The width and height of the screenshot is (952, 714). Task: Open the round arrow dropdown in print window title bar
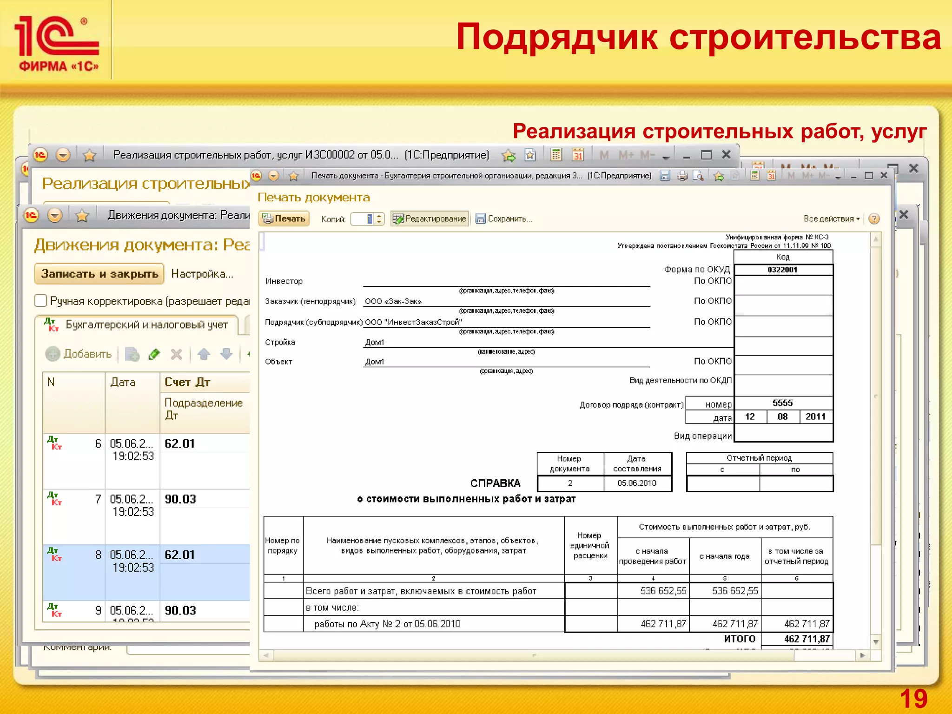[274, 176]
